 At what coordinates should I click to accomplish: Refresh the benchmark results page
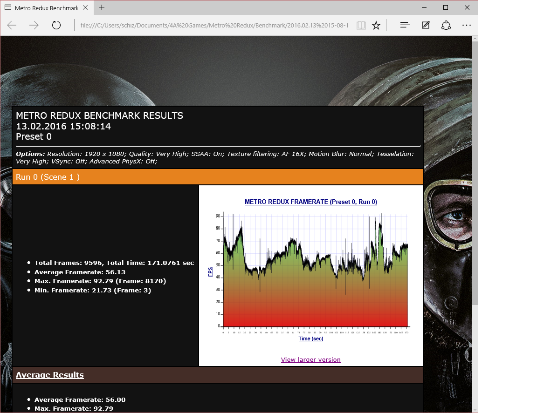[56, 25]
